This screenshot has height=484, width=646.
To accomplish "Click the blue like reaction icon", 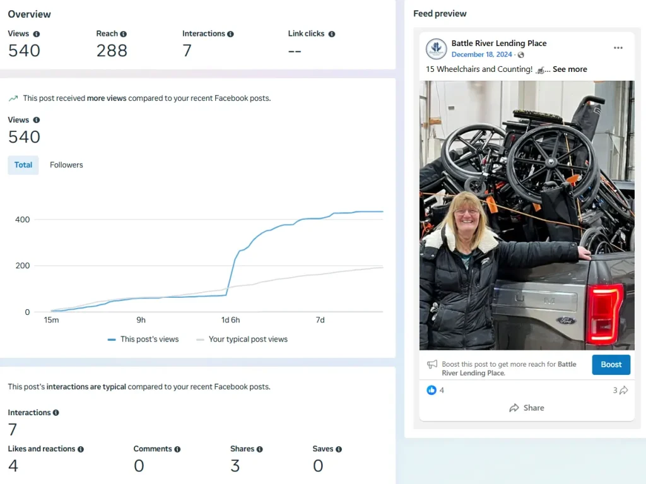I will [x=432, y=390].
